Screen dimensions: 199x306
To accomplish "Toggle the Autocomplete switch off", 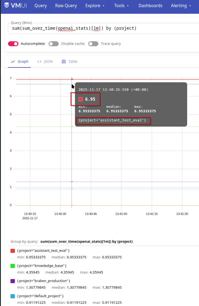I will [x=13, y=44].
